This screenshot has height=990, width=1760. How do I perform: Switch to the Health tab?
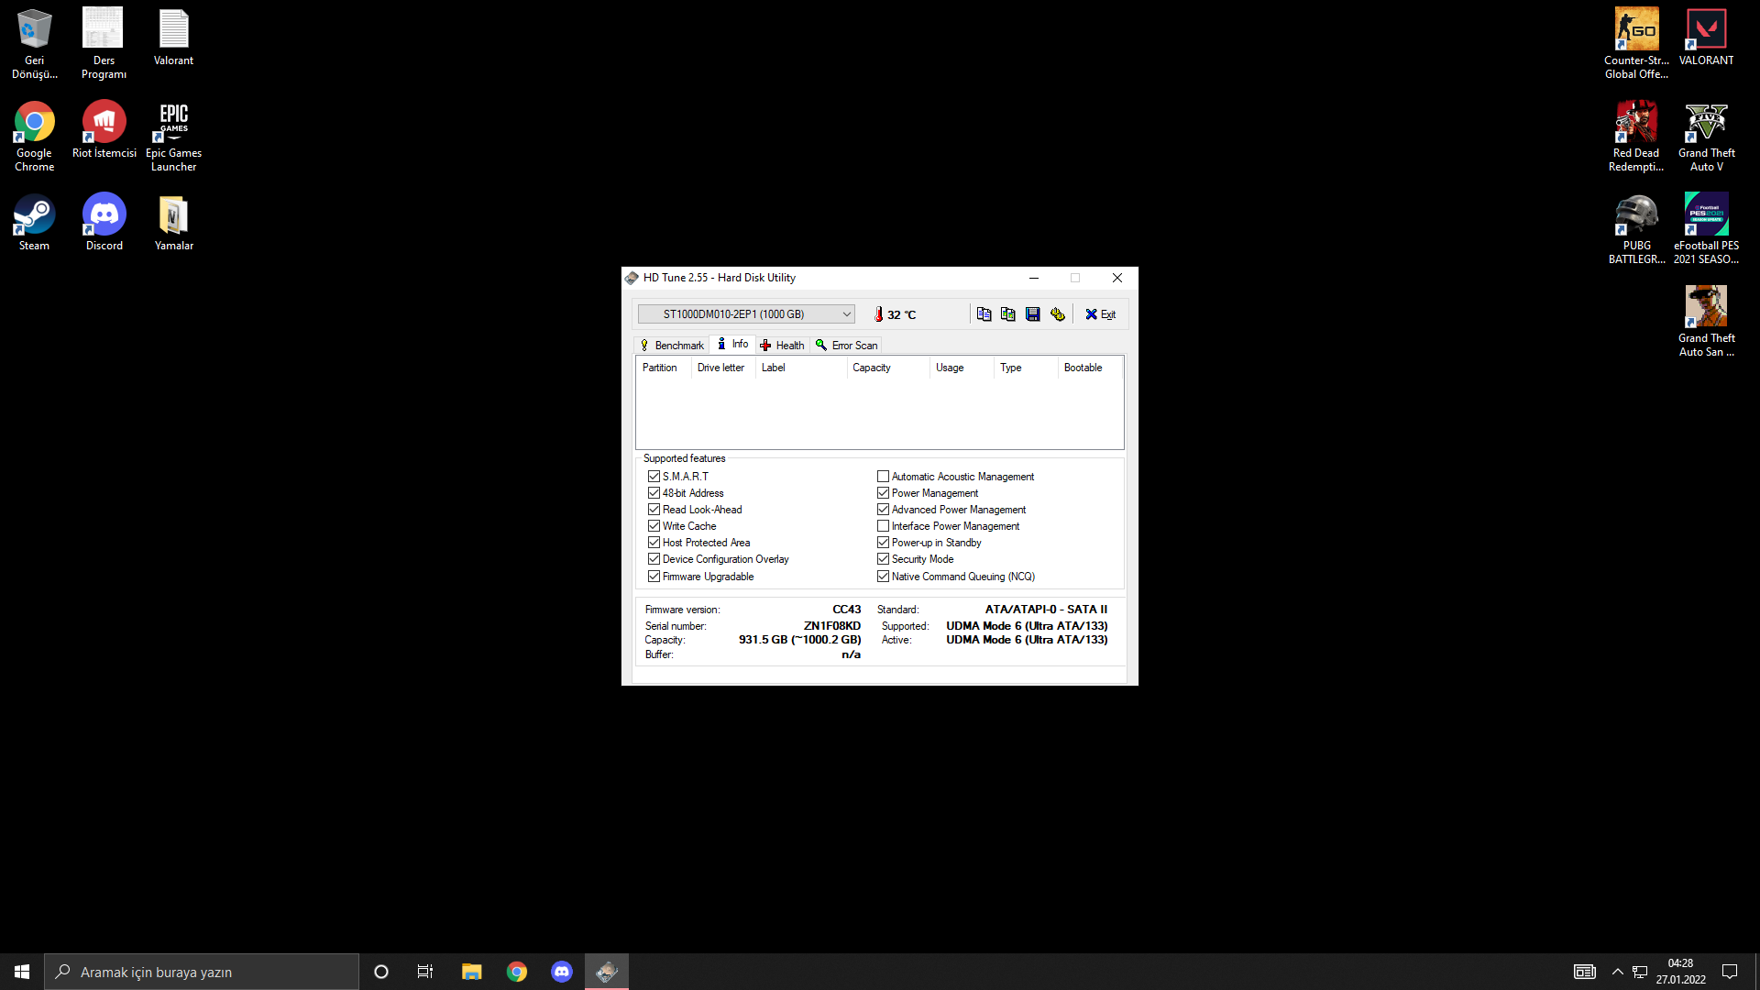click(782, 345)
